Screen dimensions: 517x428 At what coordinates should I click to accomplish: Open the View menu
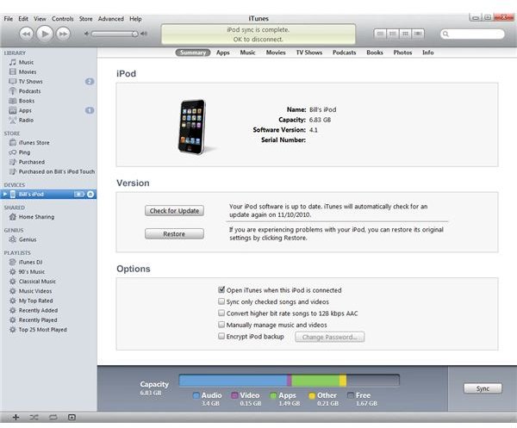point(40,19)
